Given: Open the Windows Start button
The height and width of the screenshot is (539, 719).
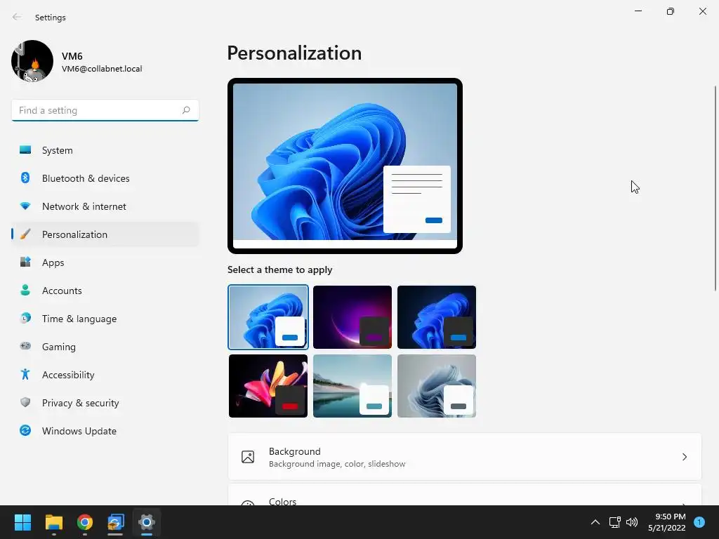Looking at the screenshot, I should tap(22, 522).
